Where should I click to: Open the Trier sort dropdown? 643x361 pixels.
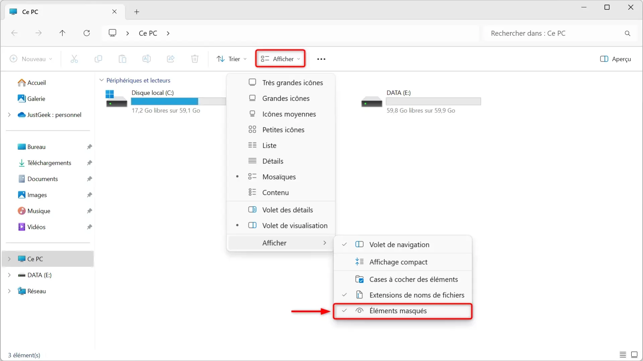[x=231, y=59]
